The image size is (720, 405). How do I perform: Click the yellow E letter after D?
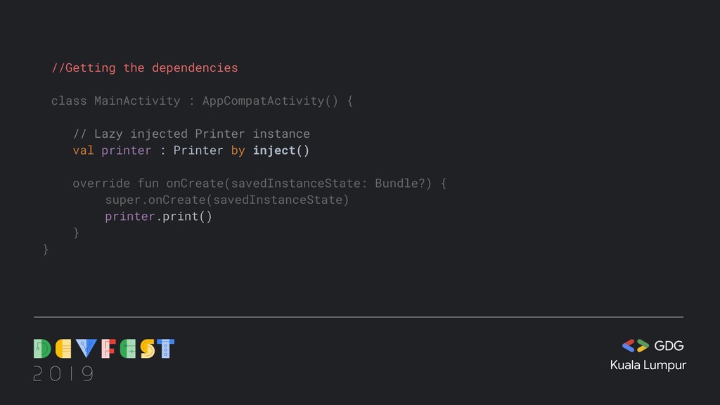tap(63, 349)
